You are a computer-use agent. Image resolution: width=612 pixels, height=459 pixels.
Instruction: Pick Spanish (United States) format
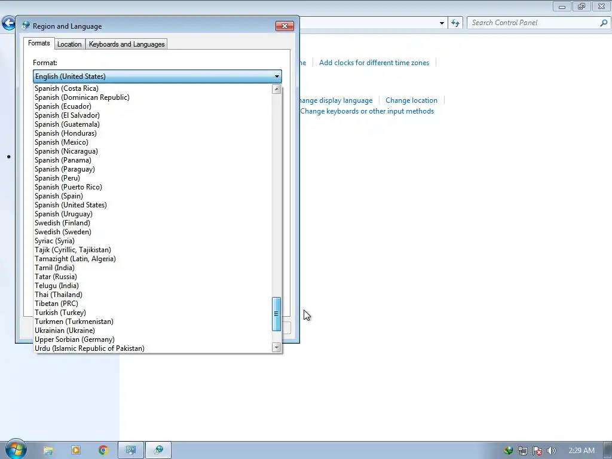152,206
